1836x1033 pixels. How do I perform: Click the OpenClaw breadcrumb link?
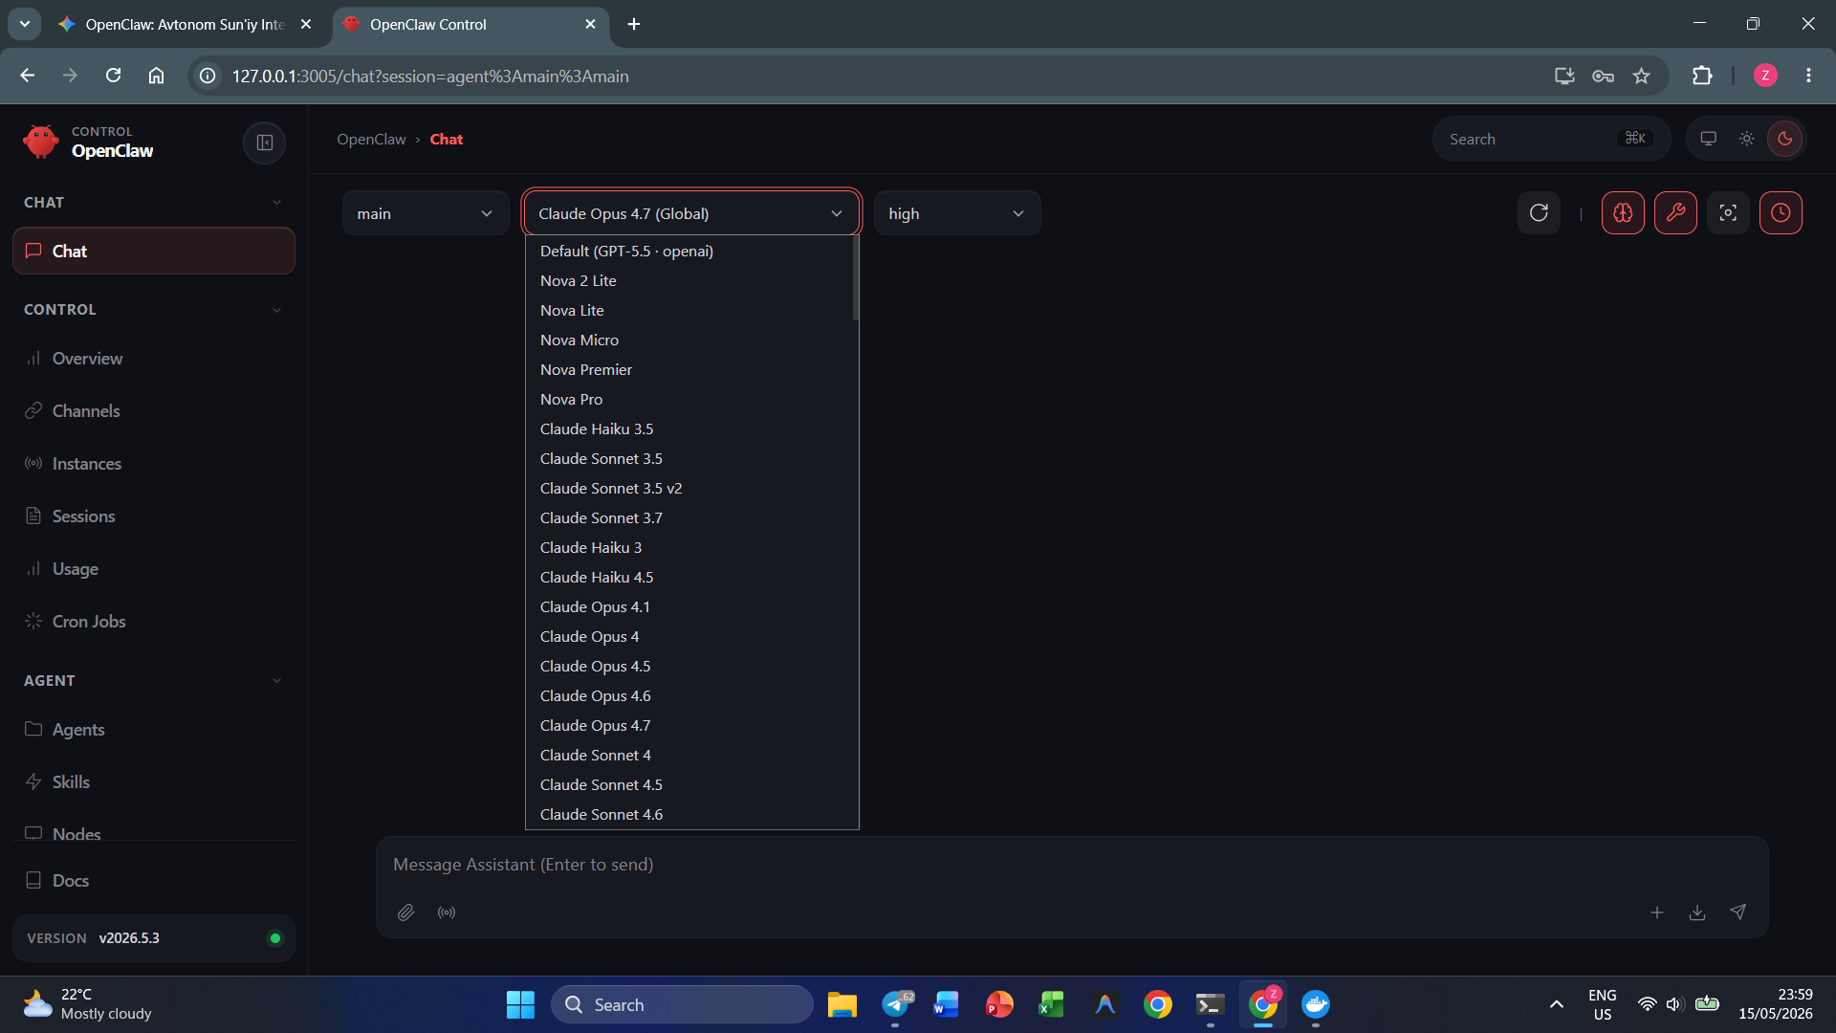tap(371, 140)
